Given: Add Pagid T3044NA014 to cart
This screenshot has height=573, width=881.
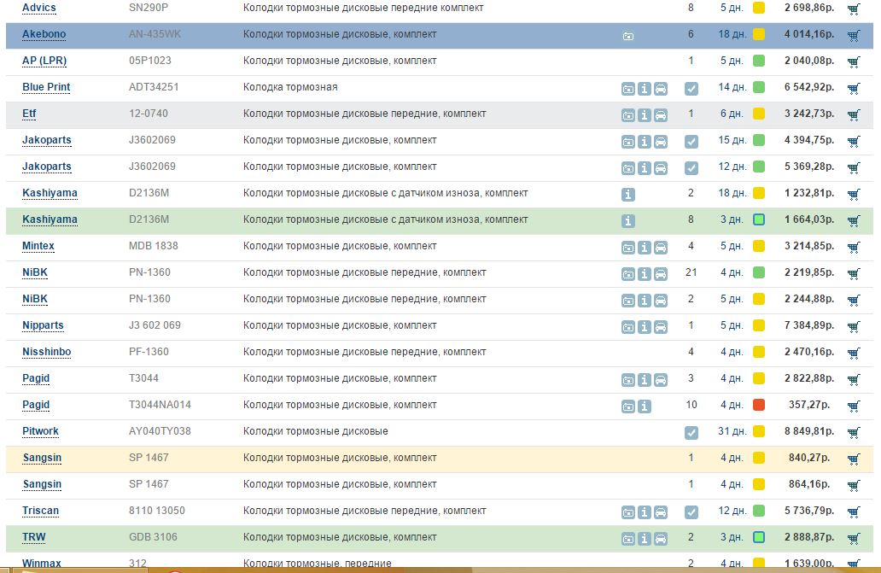Looking at the screenshot, I should 853,406.
